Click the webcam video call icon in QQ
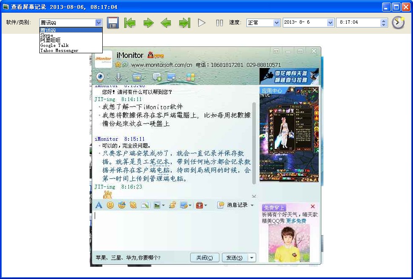The image size is (413, 279). [x=100, y=77]
